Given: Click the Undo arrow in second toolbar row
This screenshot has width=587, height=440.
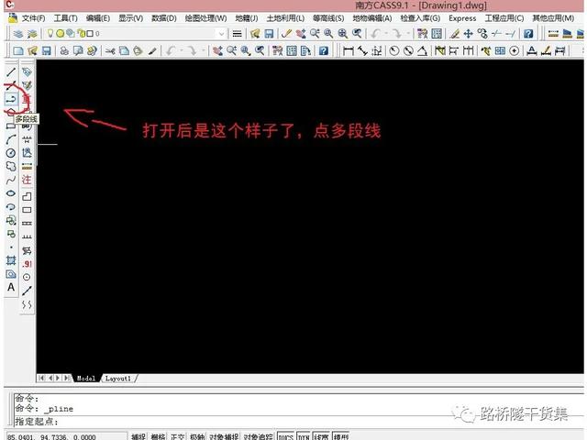Looking at the screenshot, I should tap(171, 50).
